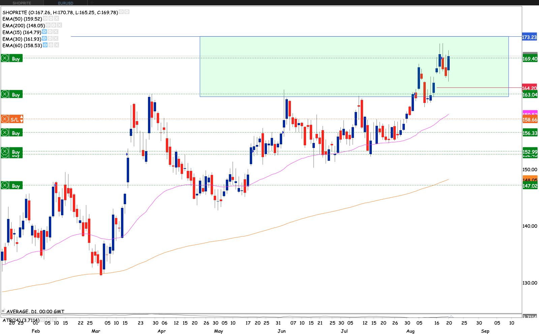This screenshot has height=334, width=539.
Task: Remove the EMA(200) indicator with X icon
Action: (x=59, y=25)
